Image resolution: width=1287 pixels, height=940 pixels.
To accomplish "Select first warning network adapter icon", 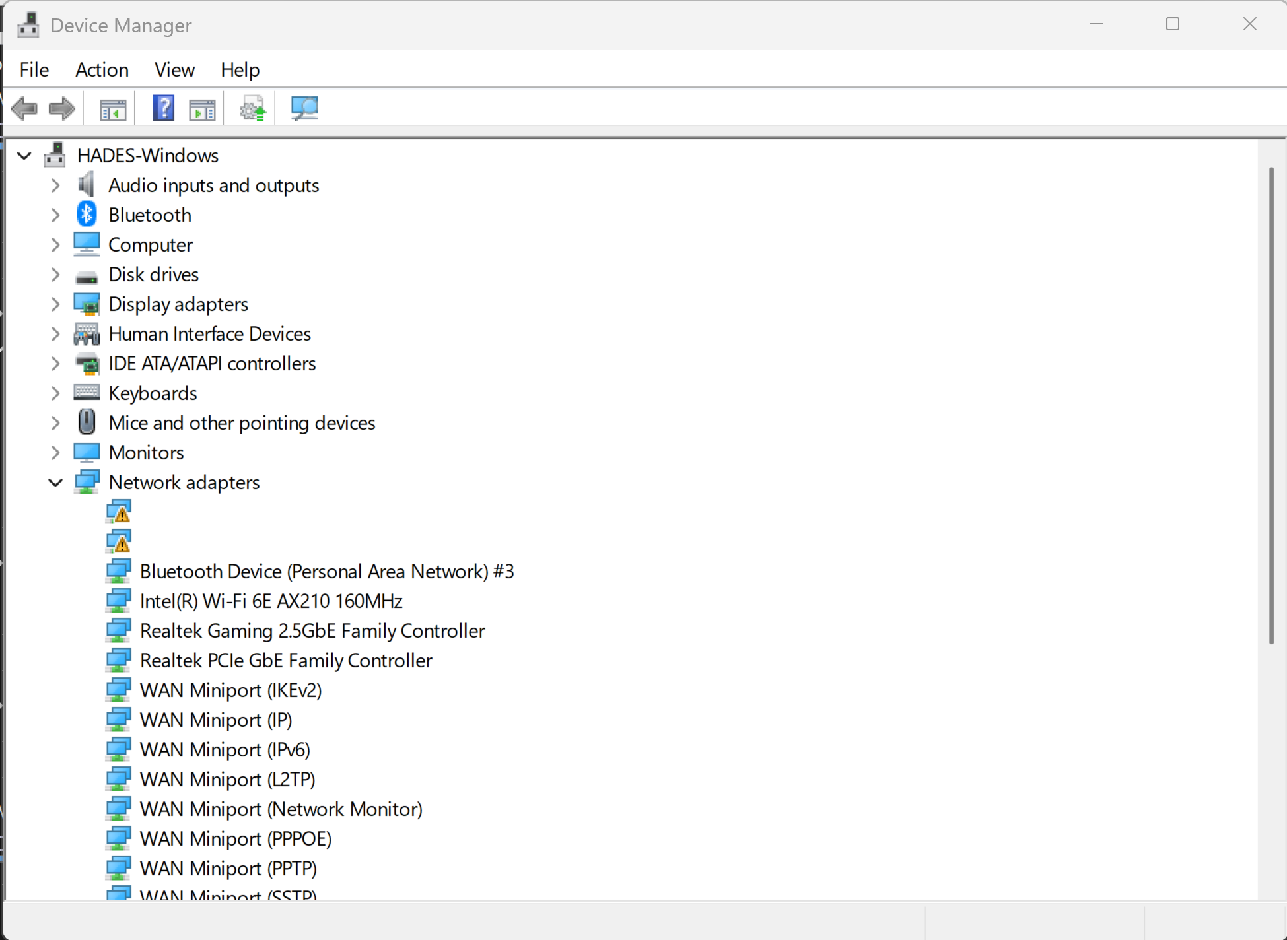I will [120, 512].
